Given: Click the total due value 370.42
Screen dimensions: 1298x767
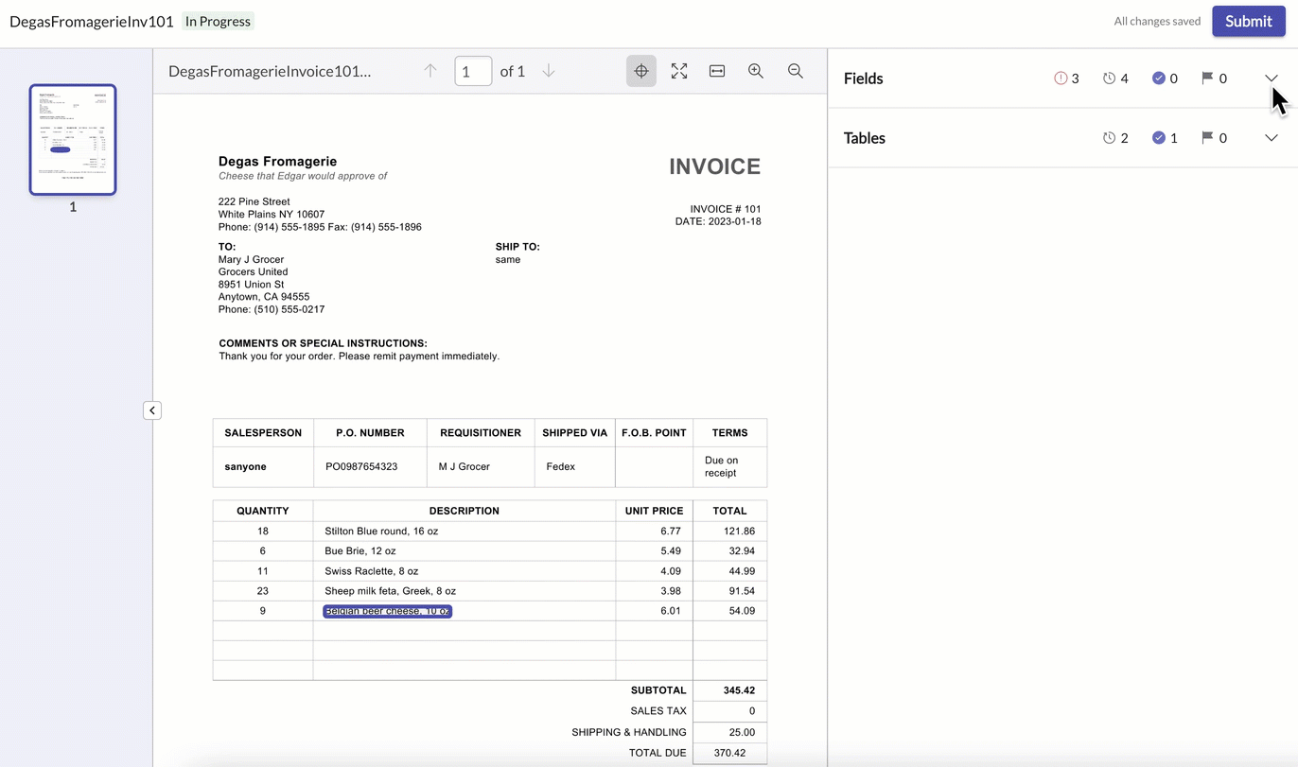Looking at the screenshot, I should [729, 753].
